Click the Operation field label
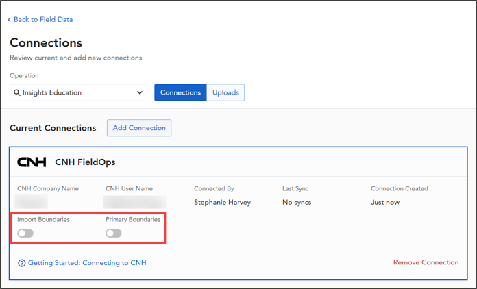The image size is (477, 289). (x=24, y=75)
